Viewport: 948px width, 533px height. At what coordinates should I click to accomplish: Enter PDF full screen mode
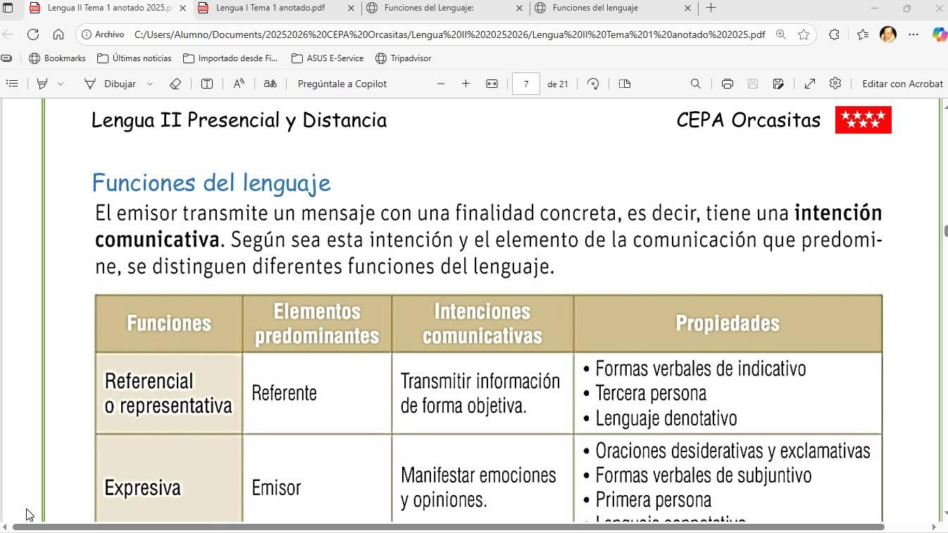coord(810,84)
